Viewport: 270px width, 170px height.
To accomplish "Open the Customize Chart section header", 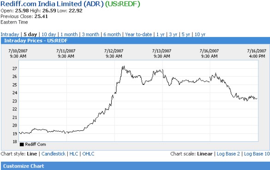I will click(24, 166).
